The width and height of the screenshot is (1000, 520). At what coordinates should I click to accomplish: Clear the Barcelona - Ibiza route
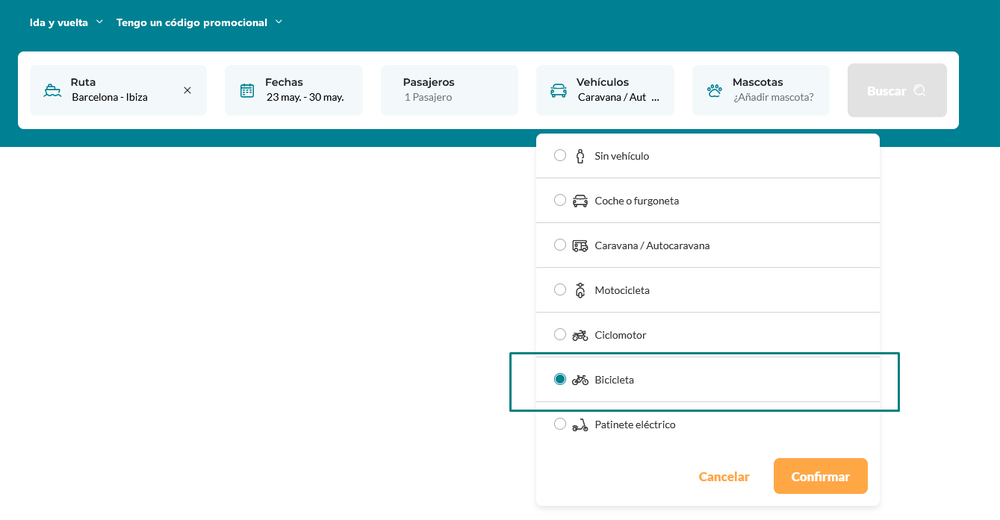(x=187, y=90)
